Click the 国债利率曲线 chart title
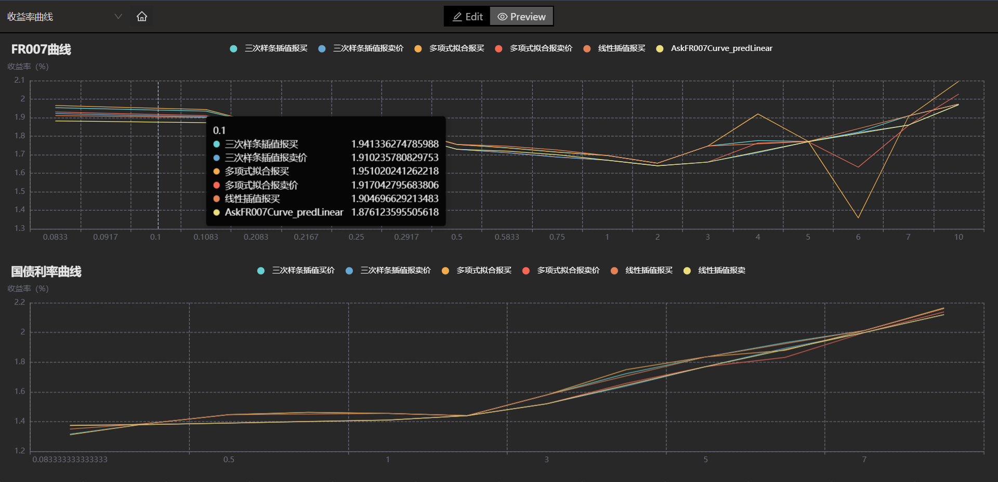998x482 pixels. 46,271
